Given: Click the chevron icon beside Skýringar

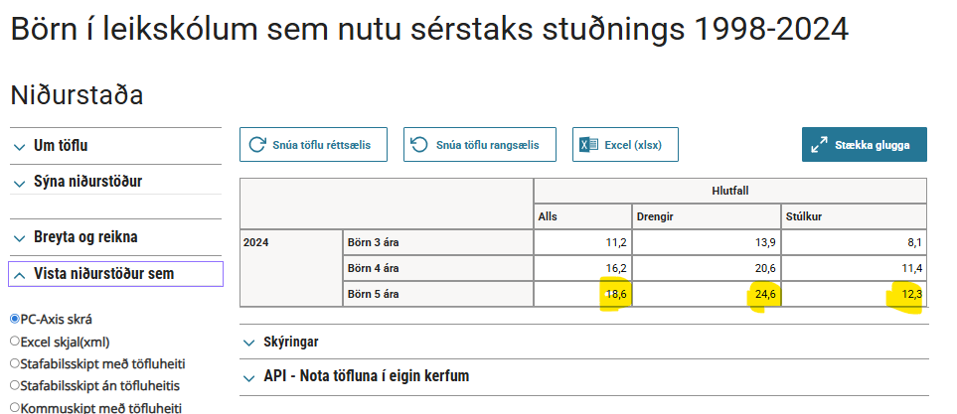Looking at the screenshot, I should point(249,342).
